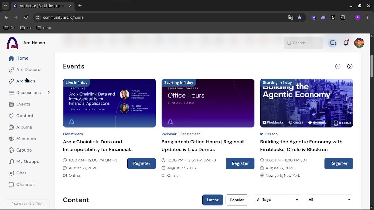Viewport: 374px width, 210px height.
Task: Open the browser translate icon
Action: click(290, 17)
